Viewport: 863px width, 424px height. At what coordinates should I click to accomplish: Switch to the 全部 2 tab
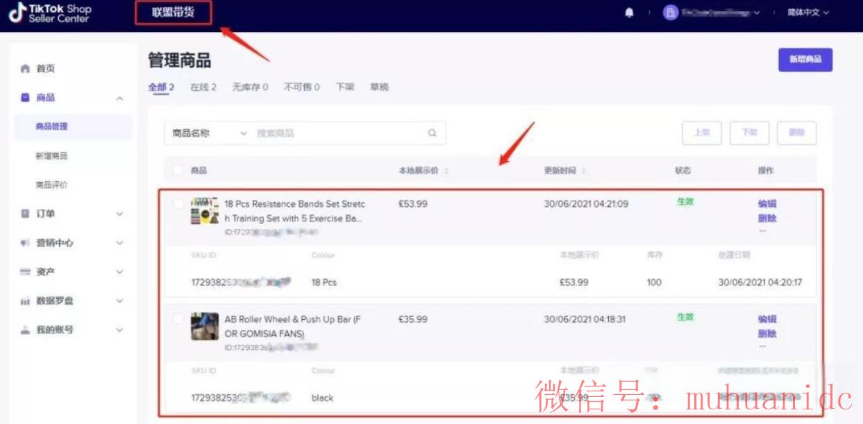pyautogui.click(x=161, y=87)
